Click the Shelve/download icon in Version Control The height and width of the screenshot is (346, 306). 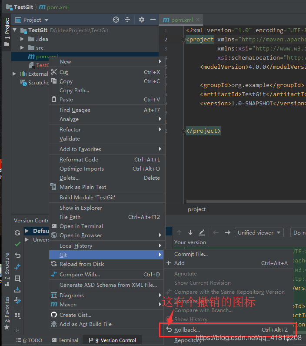click(17, 289)
